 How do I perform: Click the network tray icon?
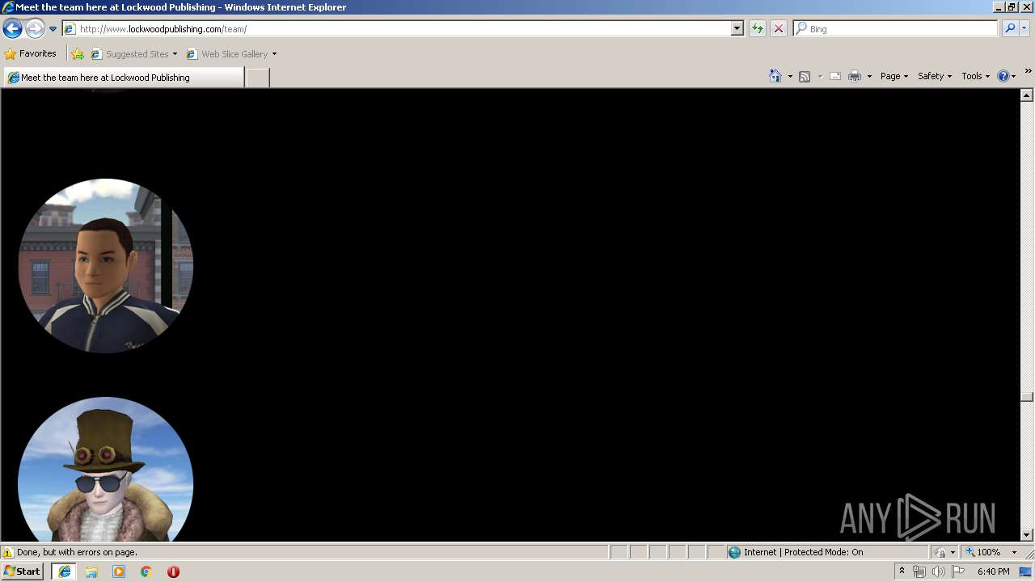coord(919,571)
